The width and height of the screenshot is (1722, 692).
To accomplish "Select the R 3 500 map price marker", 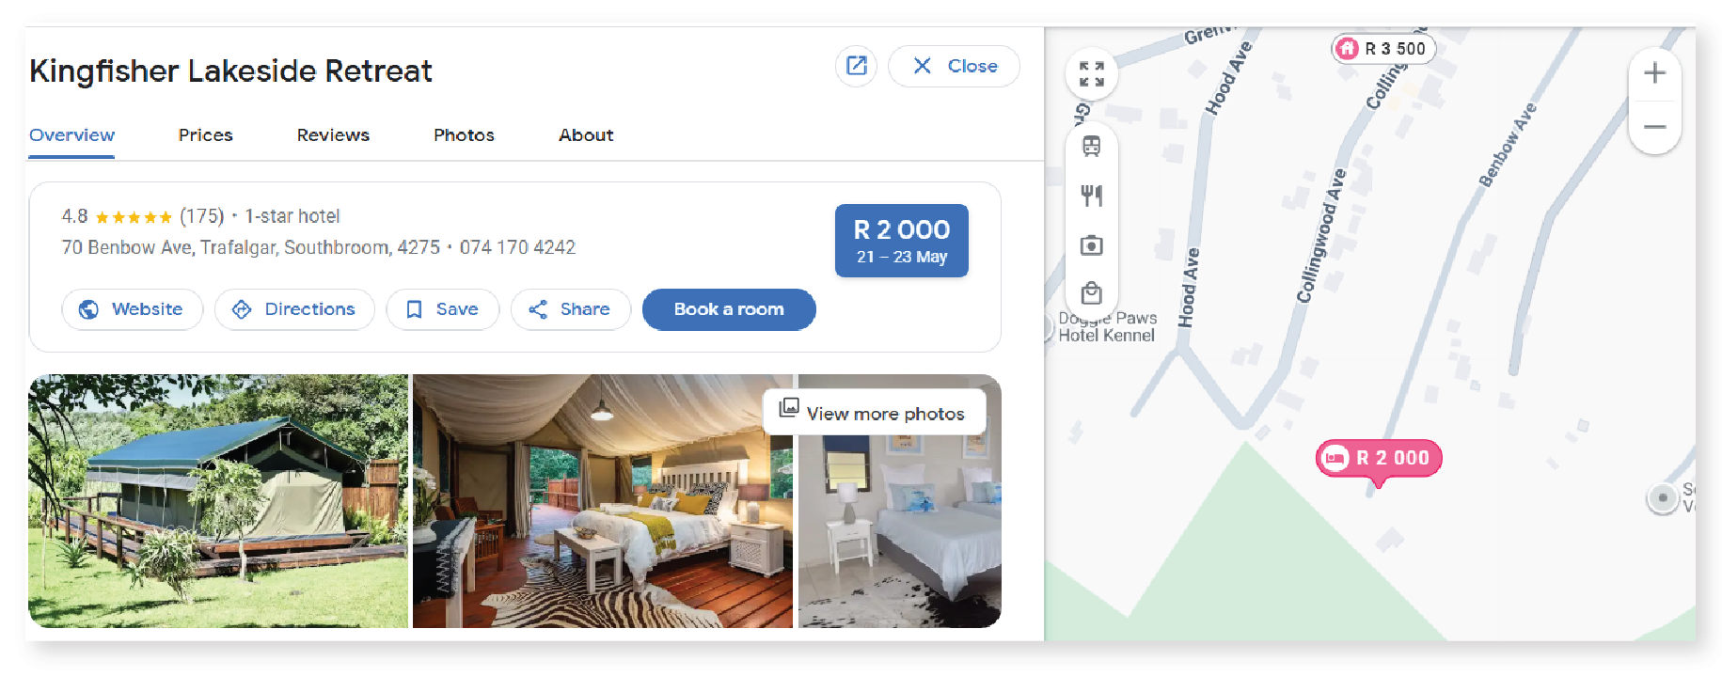I will [1383, 48].
